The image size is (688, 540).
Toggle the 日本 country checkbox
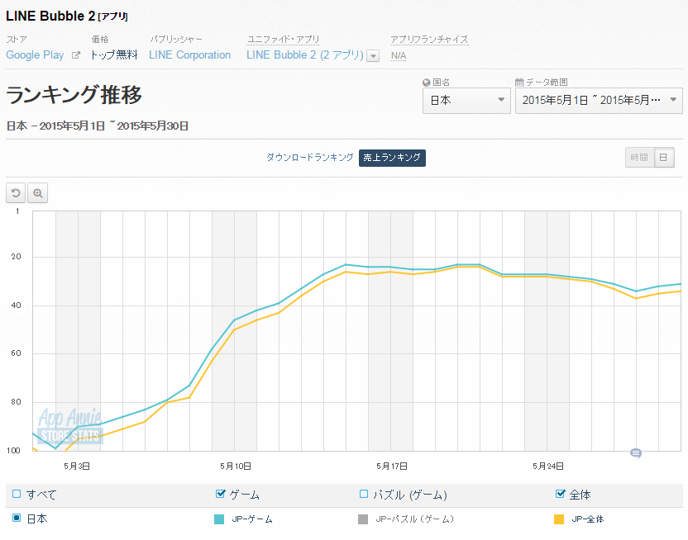click(17, 518)
